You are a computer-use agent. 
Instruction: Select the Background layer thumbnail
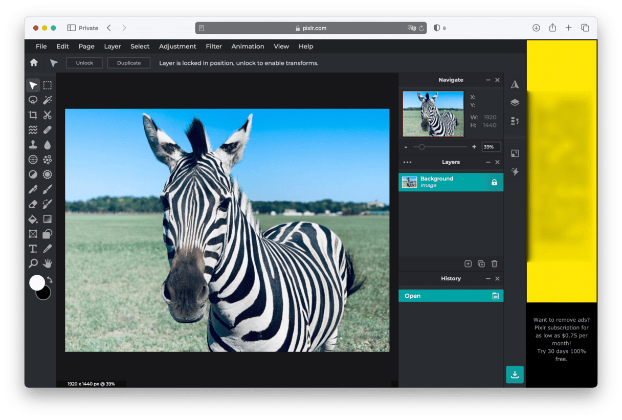click(x=409, y=182)
